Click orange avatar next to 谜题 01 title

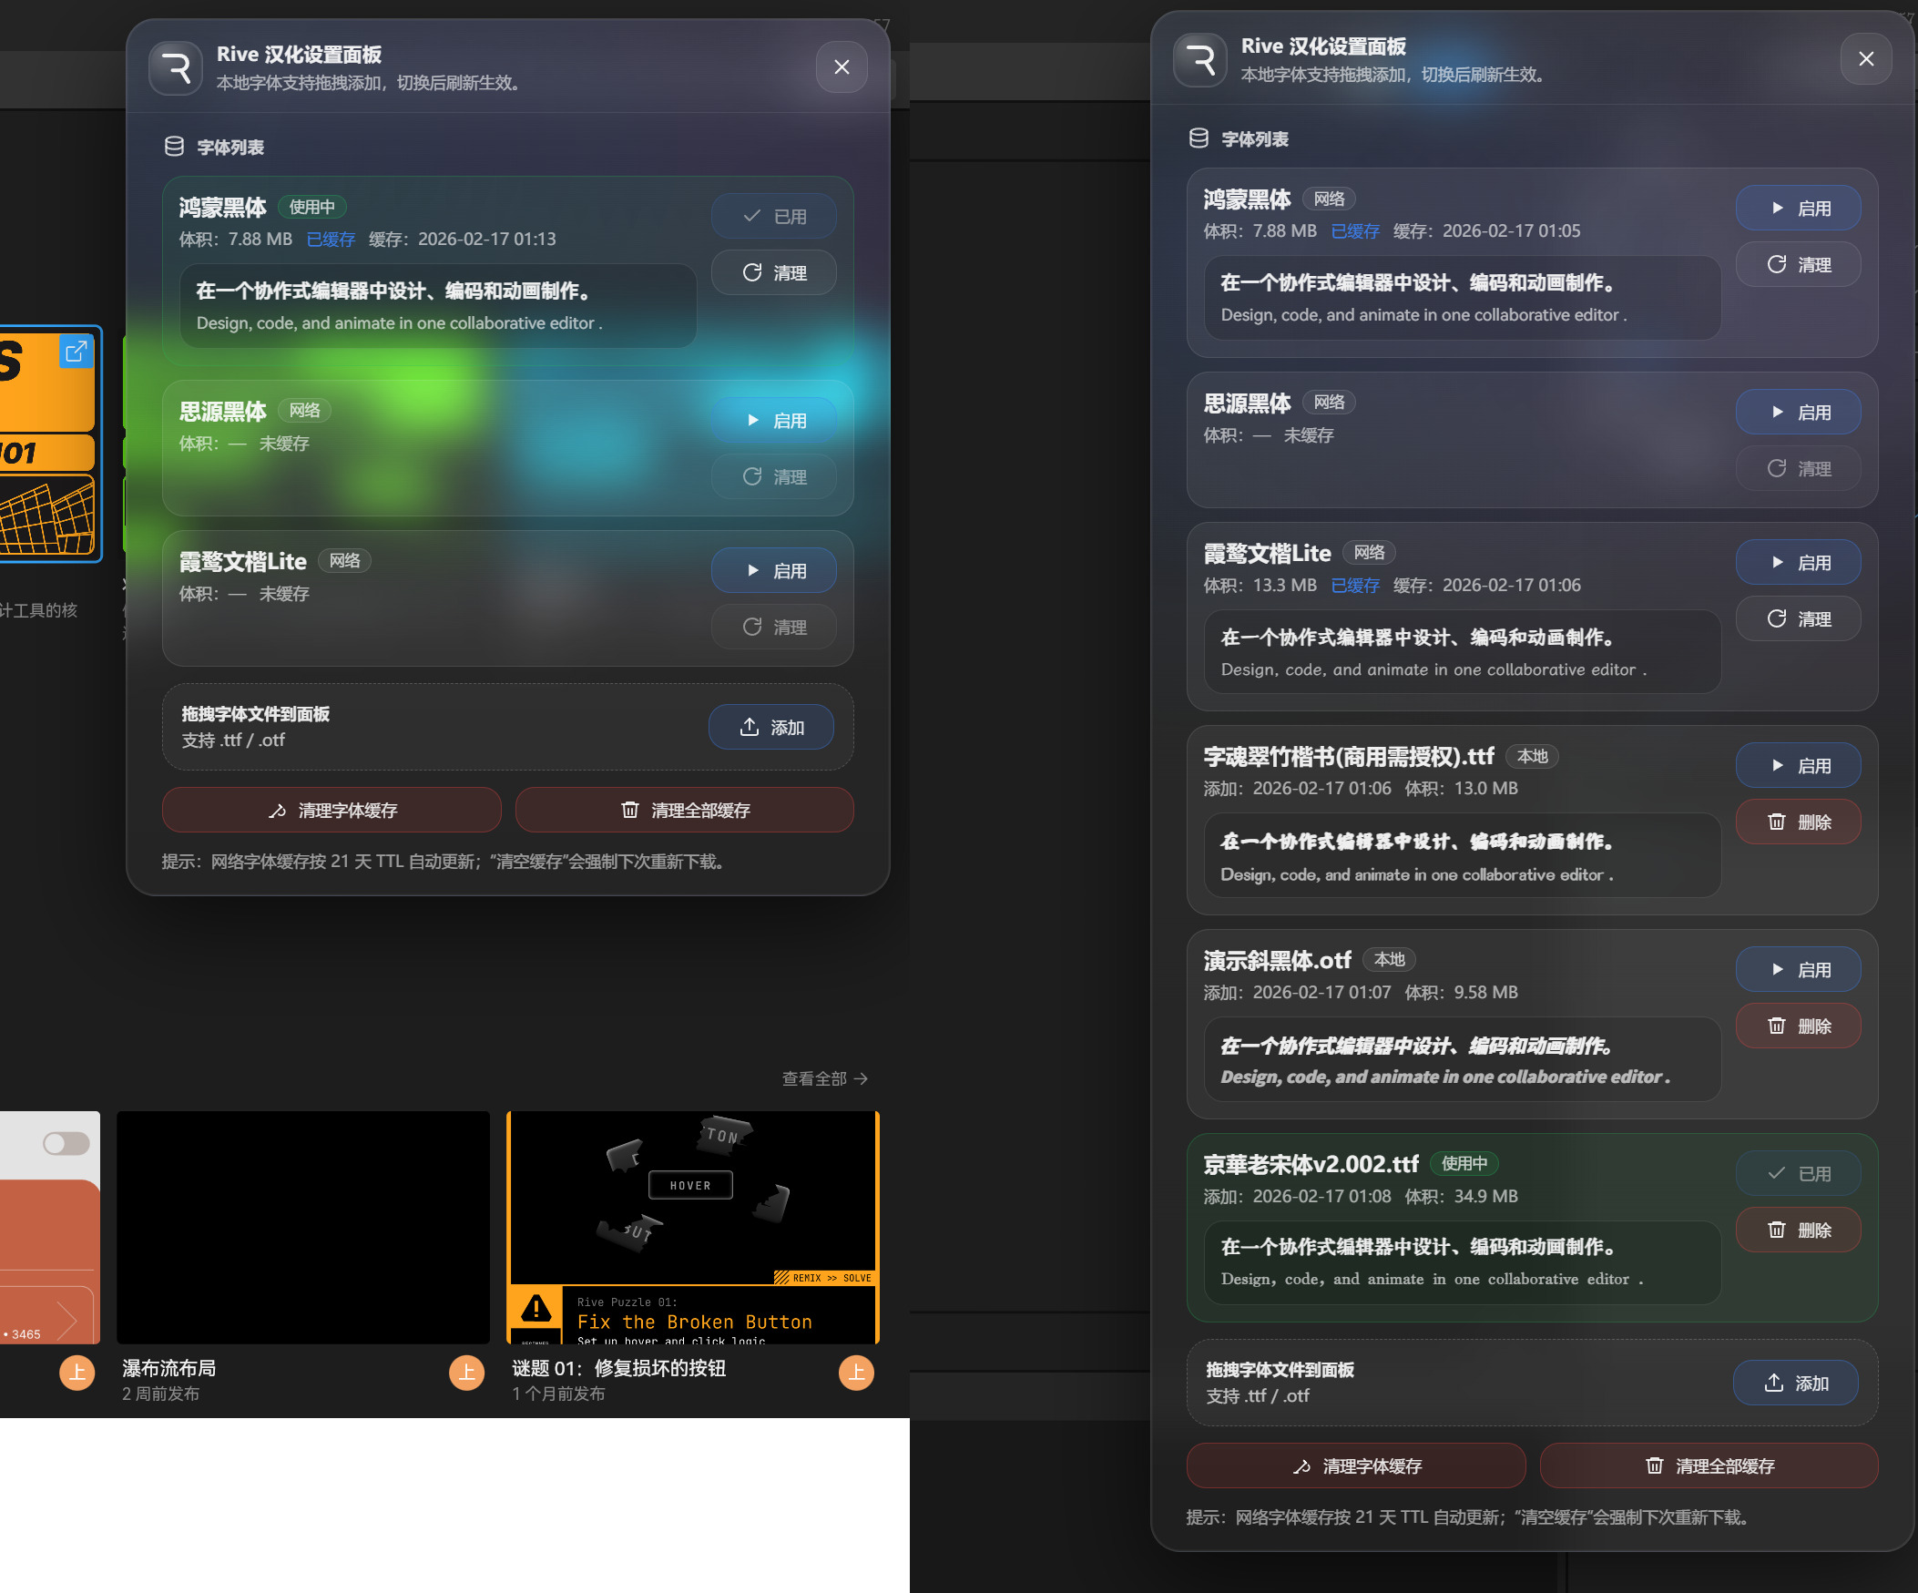(856, 1372)
